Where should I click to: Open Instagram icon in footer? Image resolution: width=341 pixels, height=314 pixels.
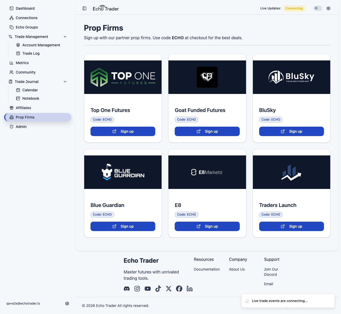[137, 289]
